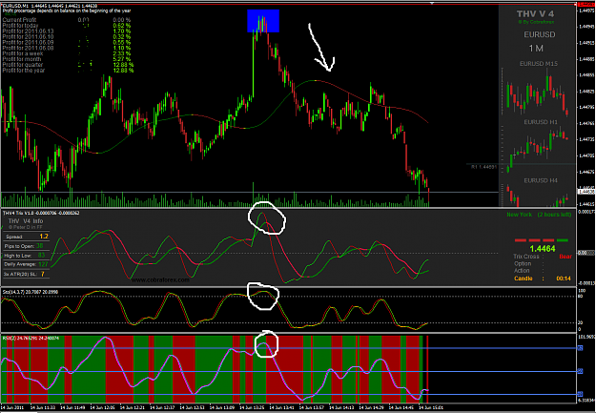Click the '00:14' candle timer value
Screen dimensions: 596x413
(564, 279)
